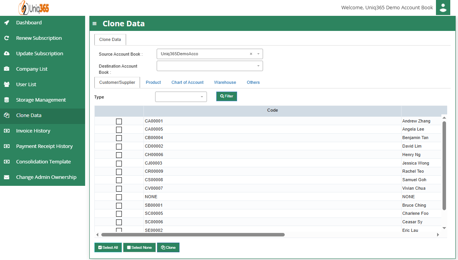The height and width of the screenshot is (260, 458).
Task: Tick the checkbox for CA00005
Action: click(119, 129)
